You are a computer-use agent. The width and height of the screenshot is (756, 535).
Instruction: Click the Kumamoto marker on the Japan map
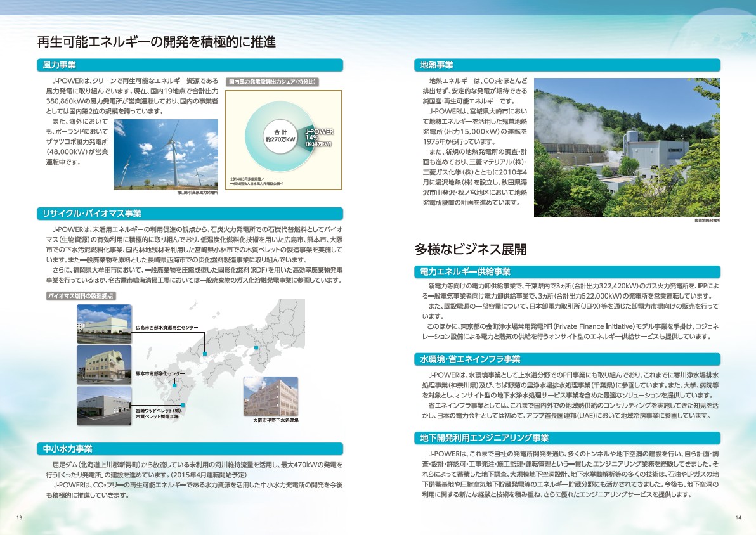click(x=174, y=385)
